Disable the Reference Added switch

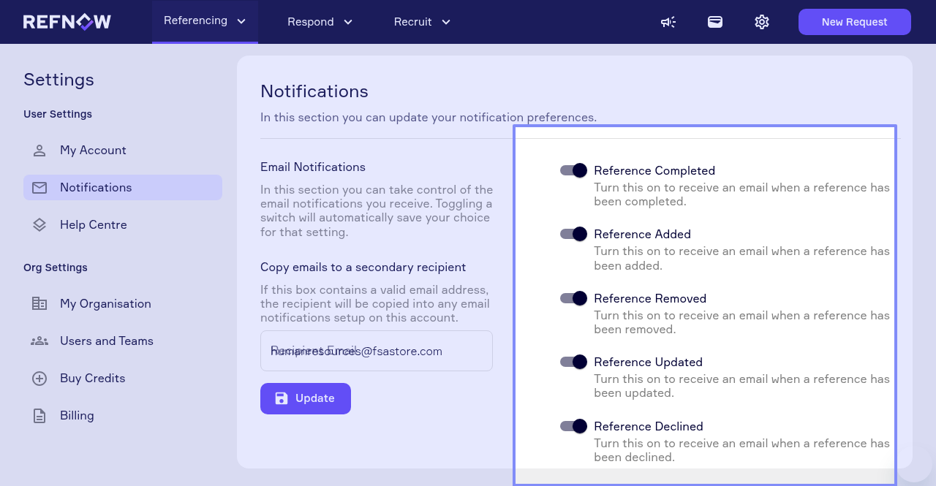pos(573,234)
